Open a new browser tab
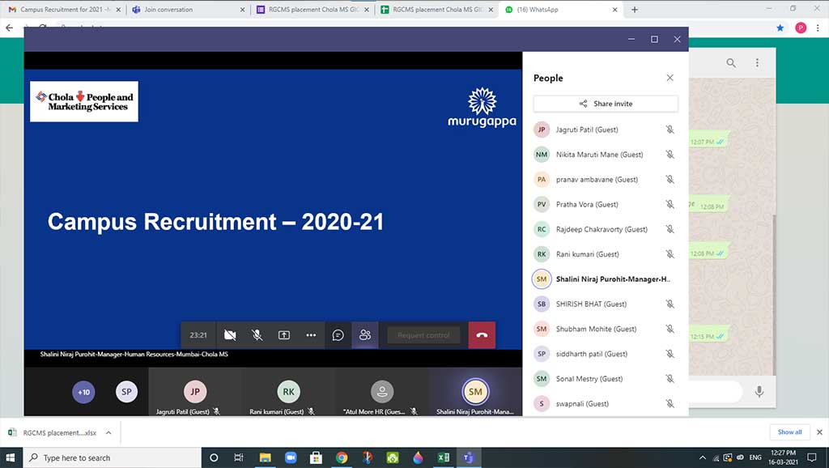This screenshot has height=468, width=829. [x=635, y=10]
